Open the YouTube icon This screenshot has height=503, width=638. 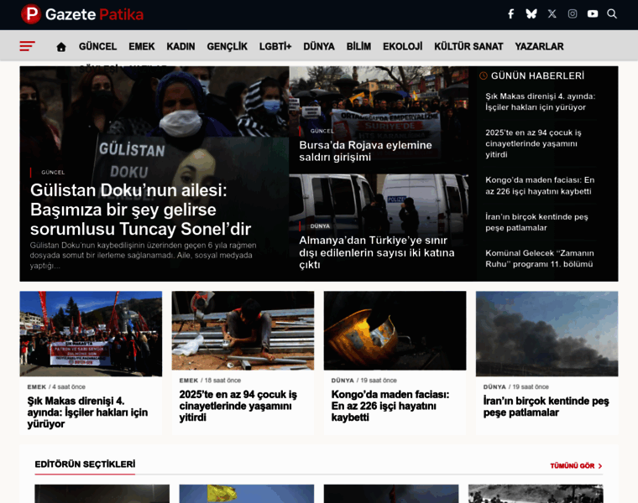(593, 14)
